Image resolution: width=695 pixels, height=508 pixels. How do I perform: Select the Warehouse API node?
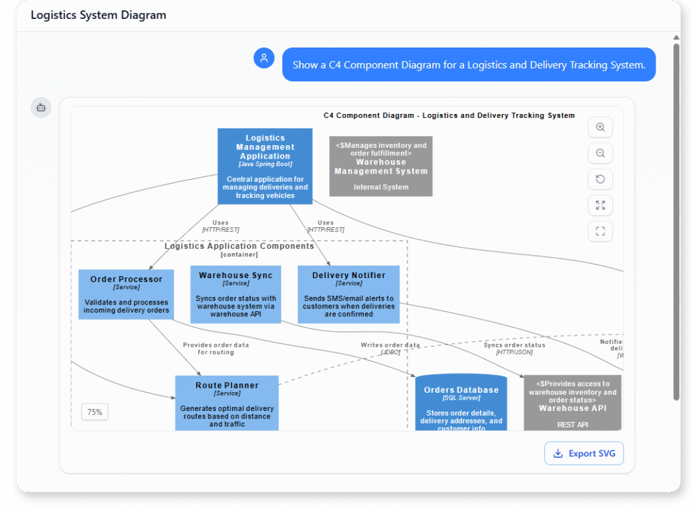(x=572, y=402)
